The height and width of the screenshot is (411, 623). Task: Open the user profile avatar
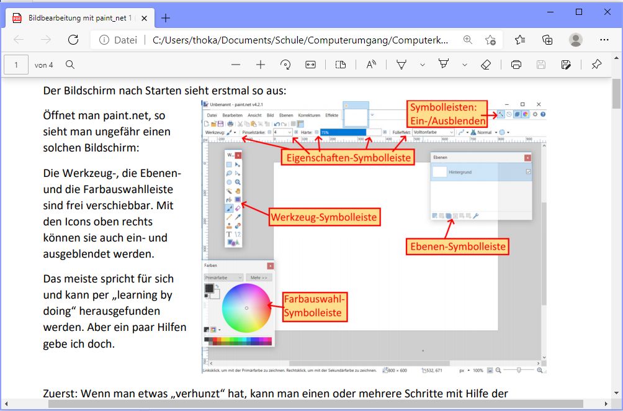click(x=576, y=40)
